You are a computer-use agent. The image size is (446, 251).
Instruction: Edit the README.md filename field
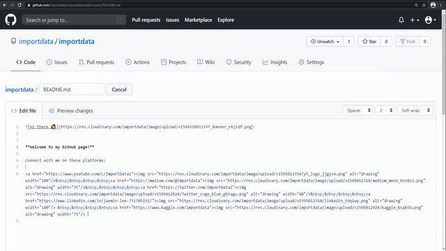coord(72,89)
